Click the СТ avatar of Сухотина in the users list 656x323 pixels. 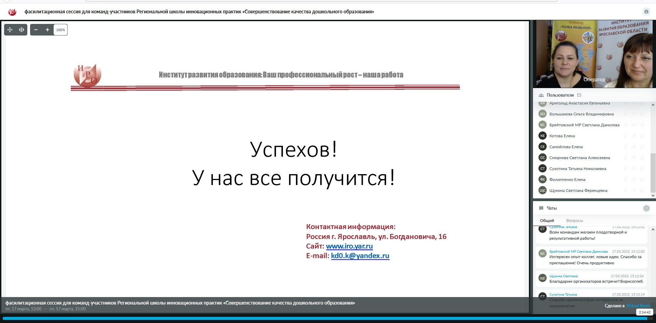click(x=543, y=168)
